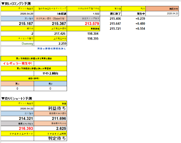Viewport: 181px width, 143px height.
Task: Click the リアルタイムアラート header cell
Action: point(17,133)
